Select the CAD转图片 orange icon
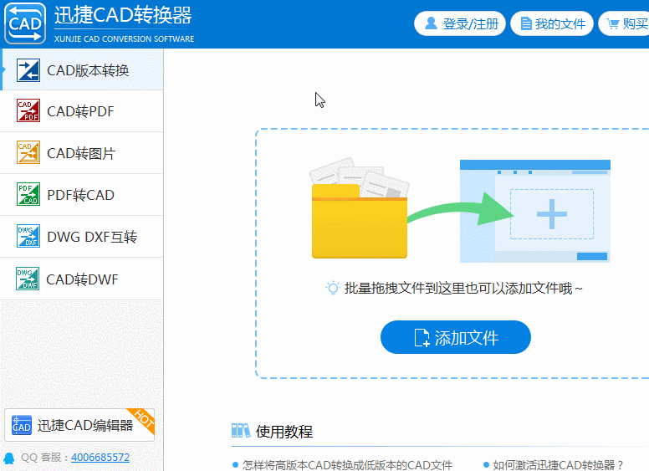 point(28,152)
